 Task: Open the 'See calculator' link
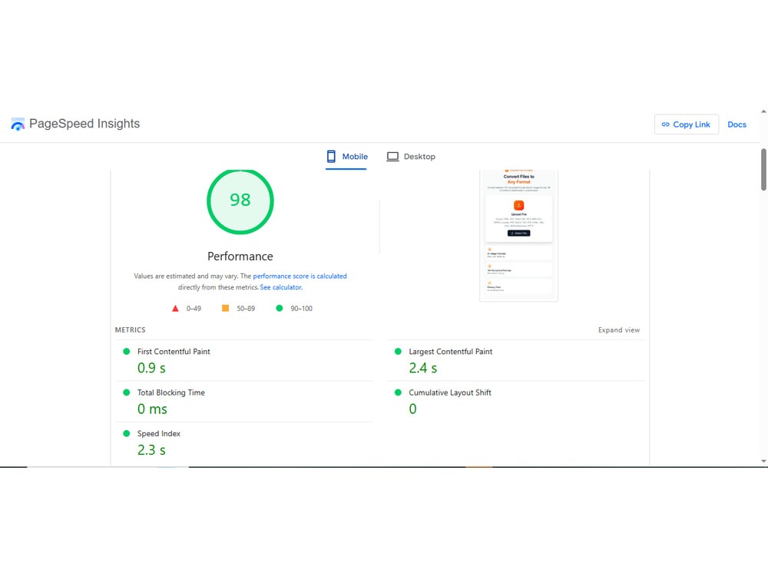(280, 287)
